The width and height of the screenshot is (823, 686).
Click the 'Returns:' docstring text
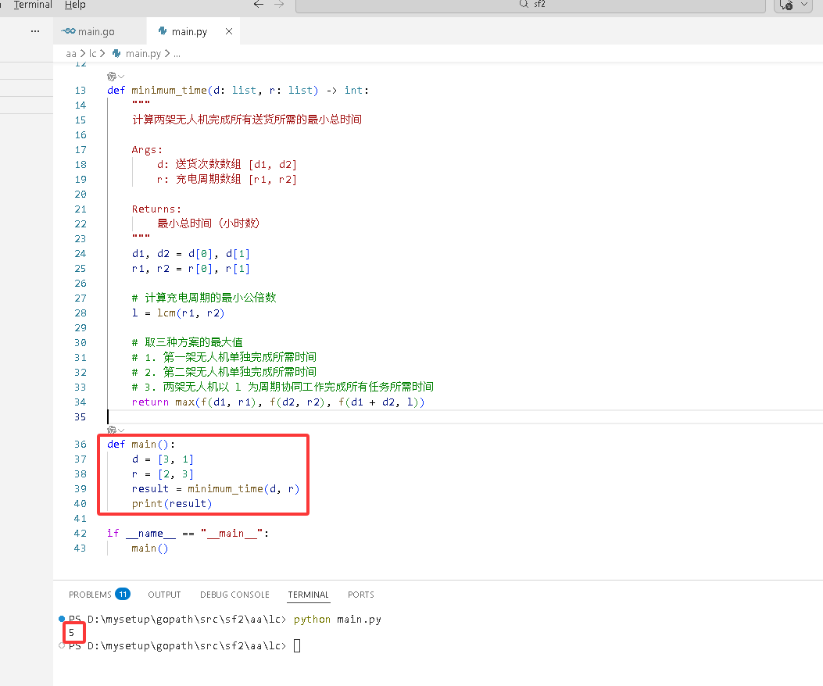click(156, 209)
